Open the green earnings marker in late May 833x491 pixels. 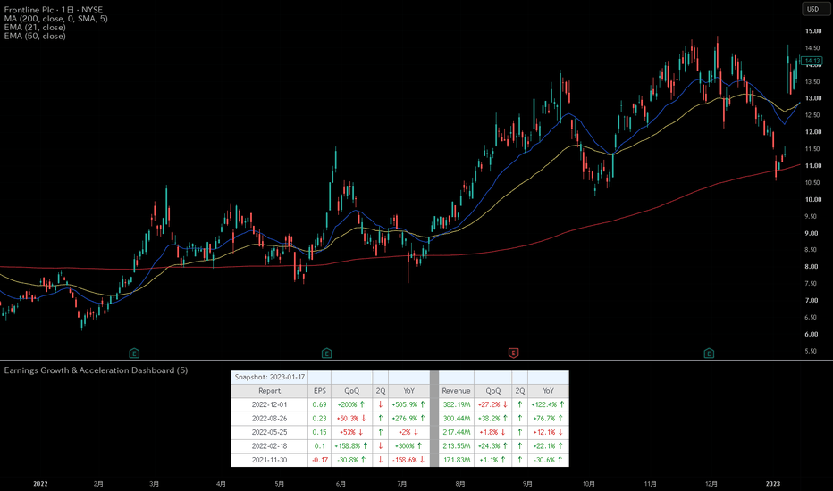(327, 353)
